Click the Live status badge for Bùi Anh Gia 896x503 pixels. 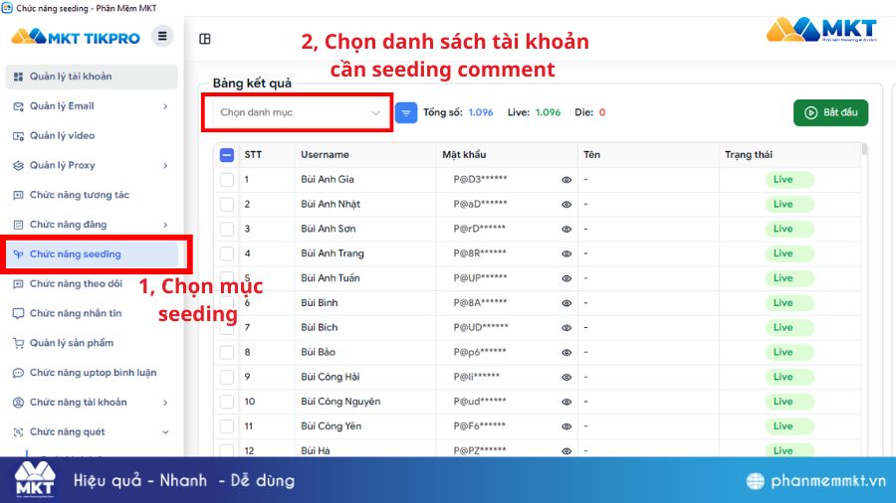(x=789, y=180)
